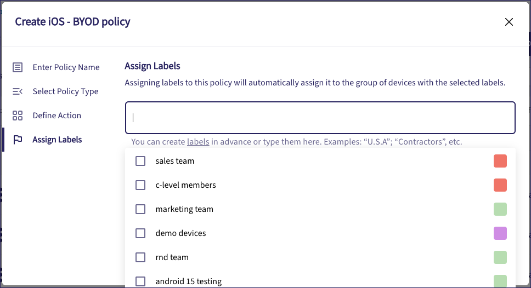Enable the marketing team label checkbox

[140, 209]
